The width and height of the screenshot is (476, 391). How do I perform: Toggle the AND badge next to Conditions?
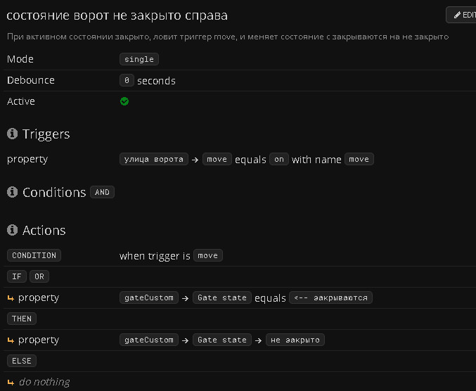click(x=103, y=193)
